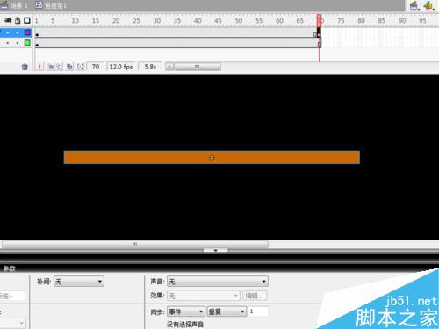The width and height of the screenshot is (439, 329).
Task: Open the Tween (补间) dropdown
Action: click(x=79, y=282)
